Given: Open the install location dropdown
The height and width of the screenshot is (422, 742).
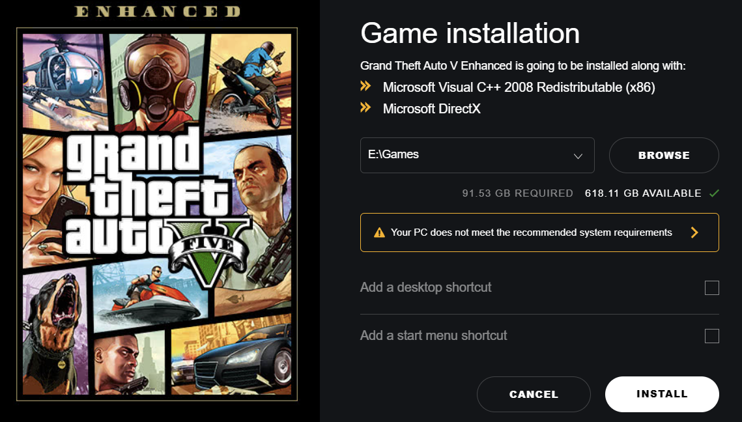Looking at the screenshot, I should click(577, 155).
